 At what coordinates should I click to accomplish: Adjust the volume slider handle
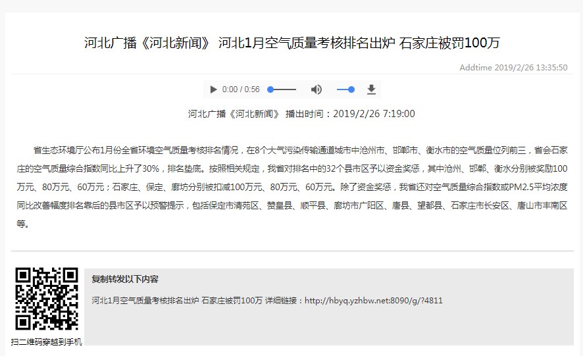click(351, 89)
